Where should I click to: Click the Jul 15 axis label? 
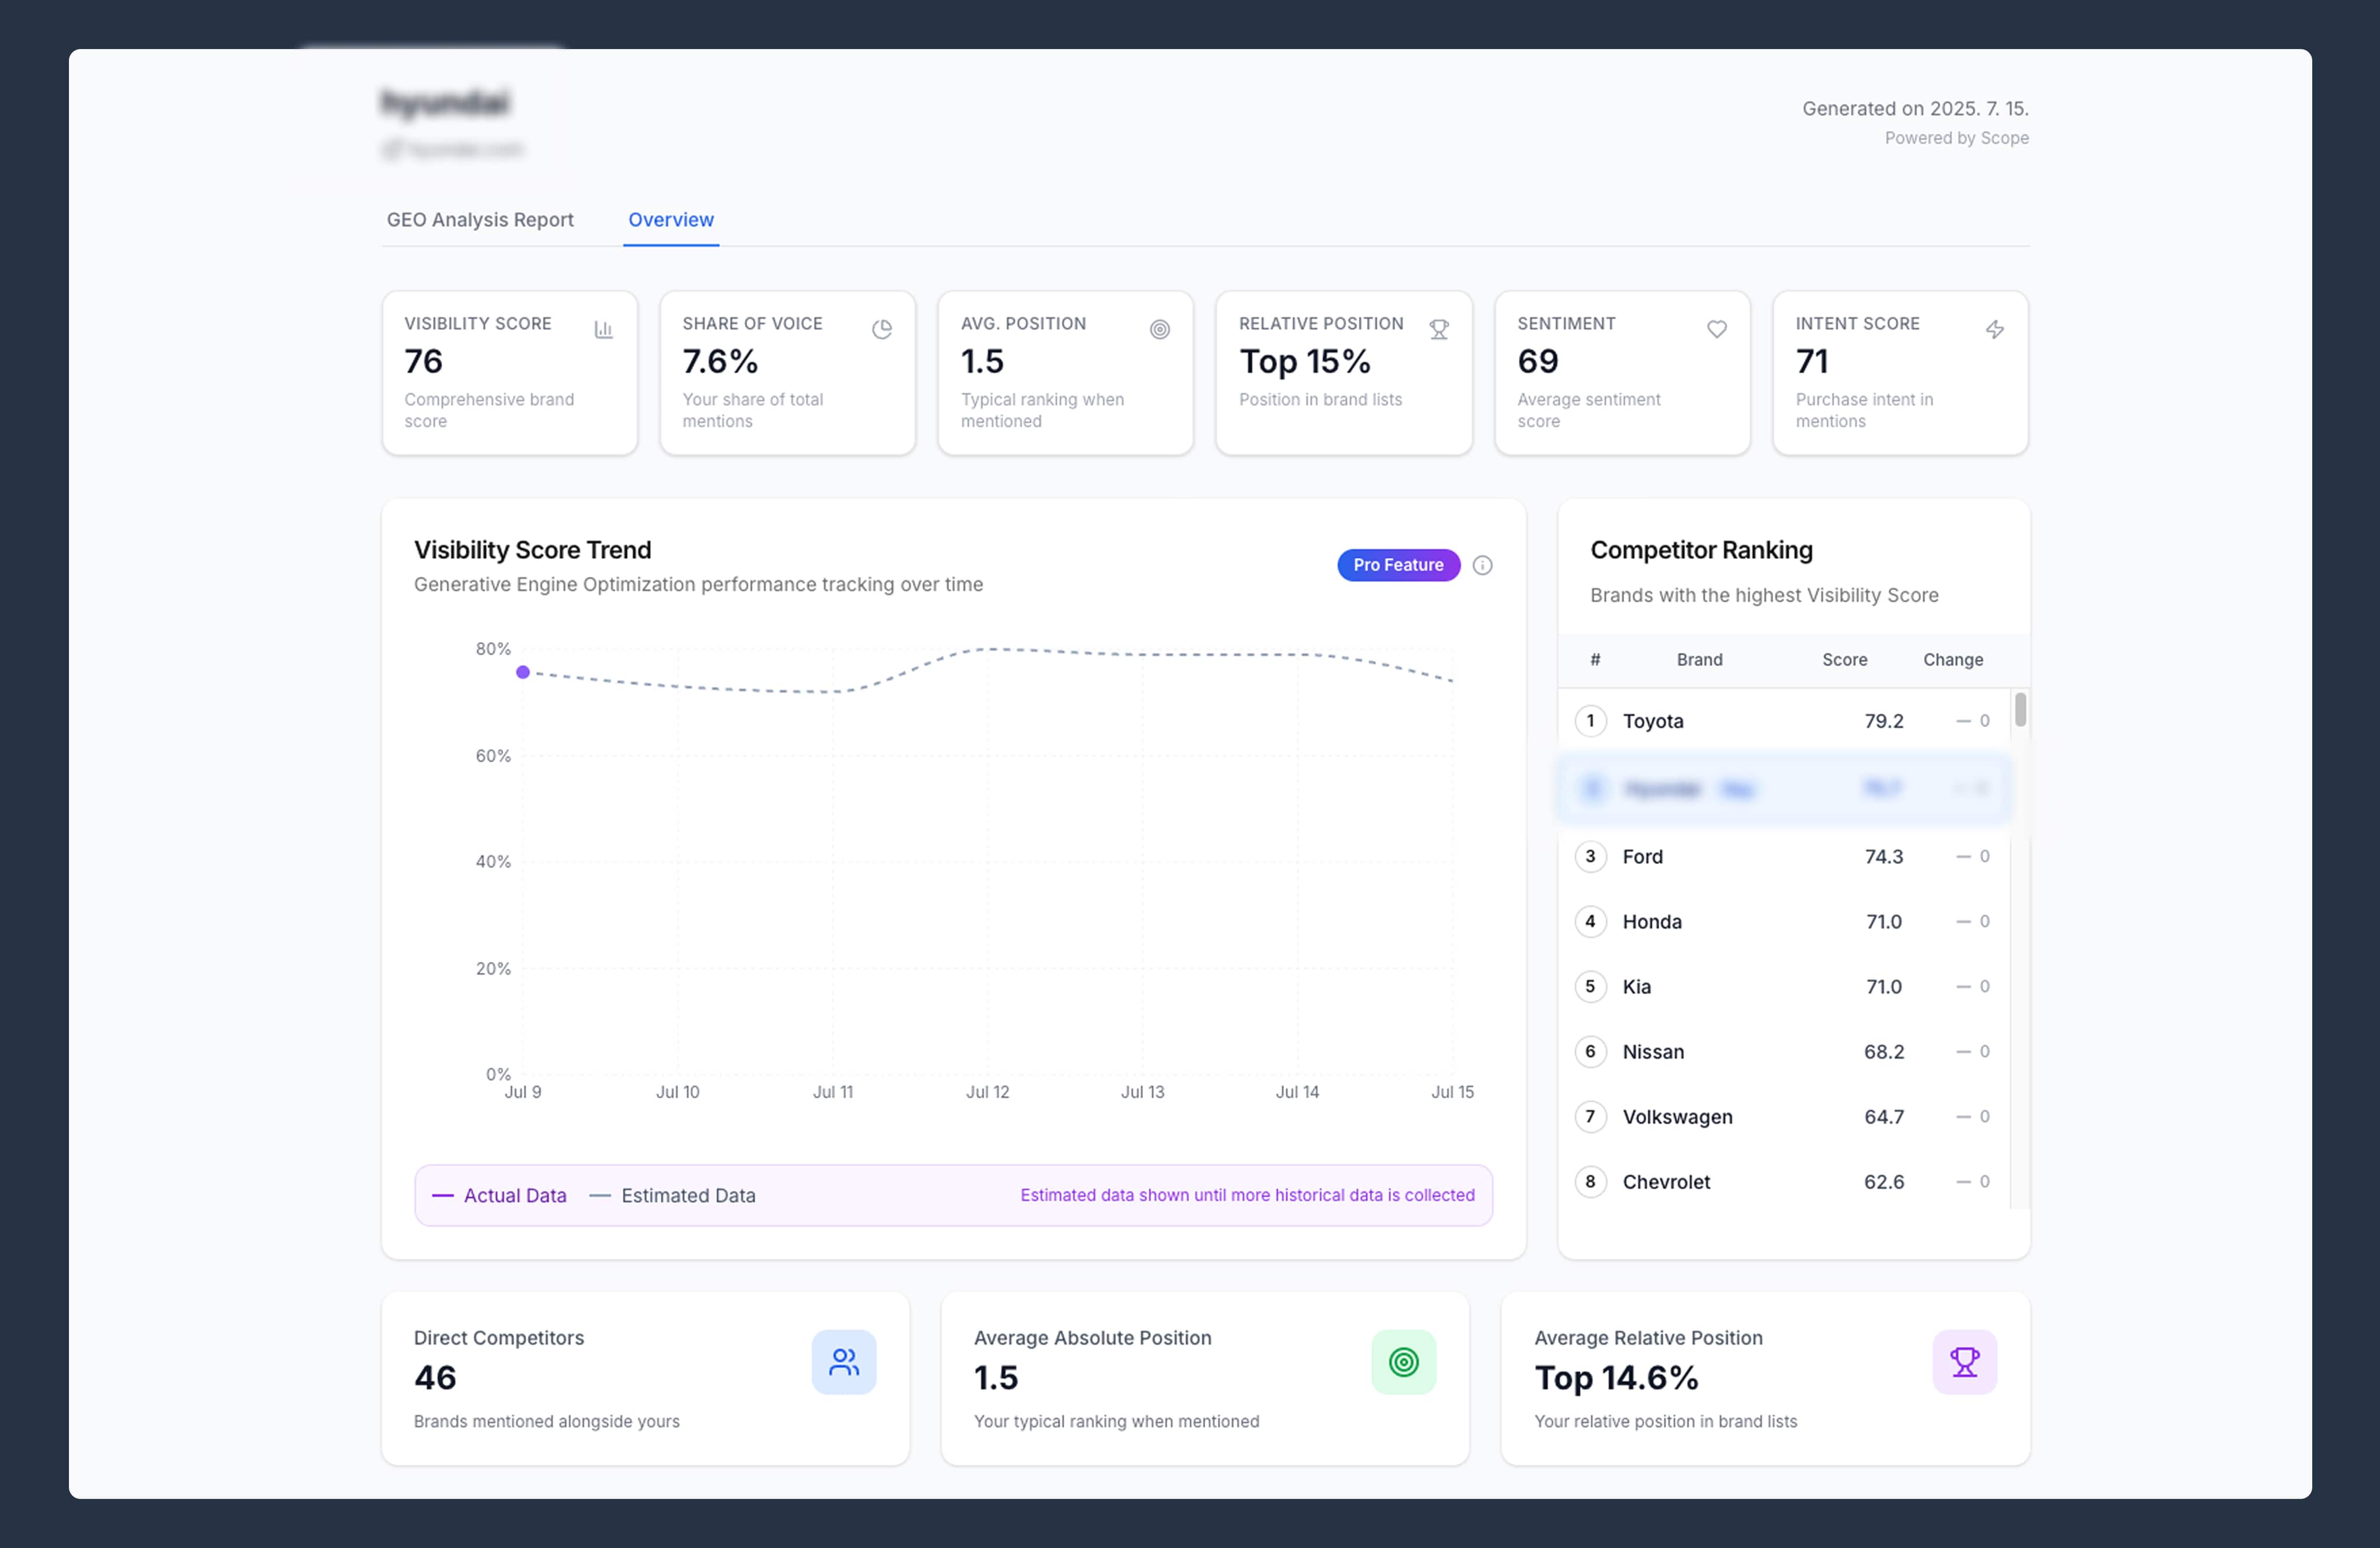[x=1452, y=1092]
